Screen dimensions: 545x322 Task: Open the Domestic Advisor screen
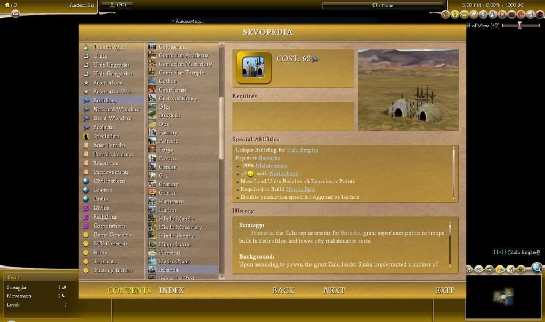coord(445,14)
